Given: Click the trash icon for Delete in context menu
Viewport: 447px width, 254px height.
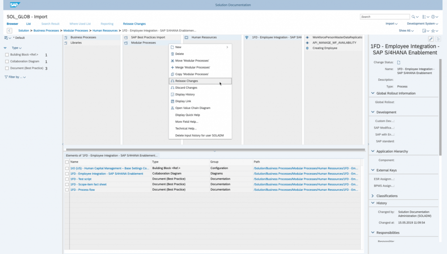Looking at the screenshot, I should tap(172, 54).
